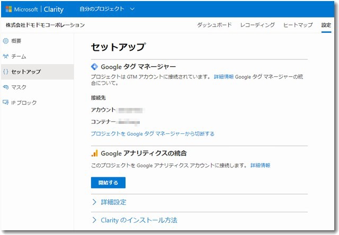
Task: Open the チーム sidebar item
Action: tap(37, 57)
